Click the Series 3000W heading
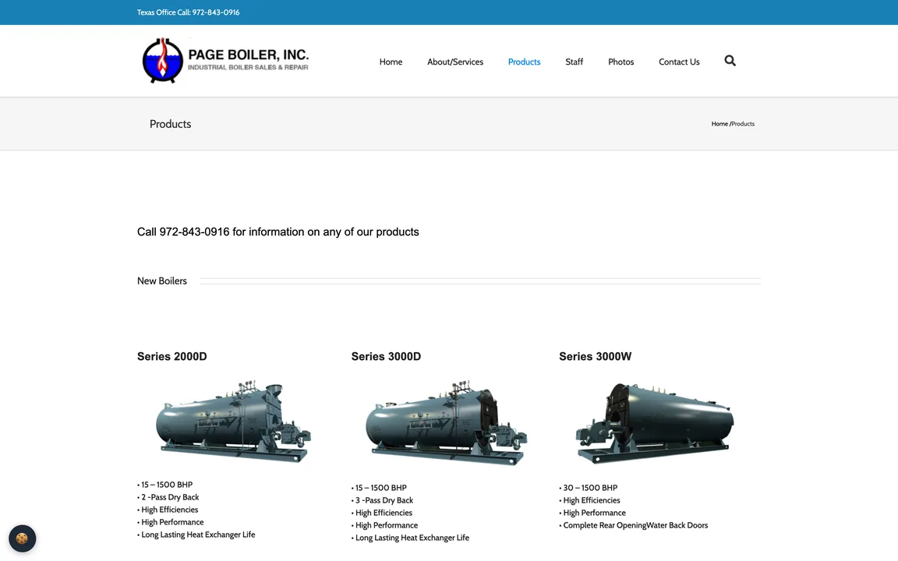This screenshot has height=561, width=898. coord(595,356)
